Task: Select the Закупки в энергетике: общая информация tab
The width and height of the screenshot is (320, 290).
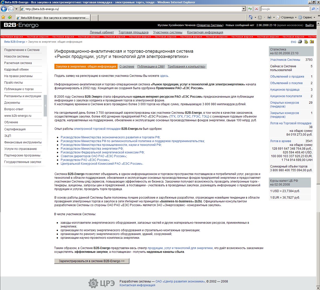Action: click(86, 67)
